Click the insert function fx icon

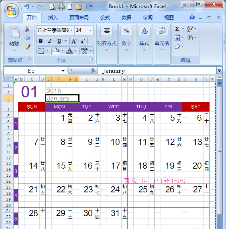tap(93, 70)
